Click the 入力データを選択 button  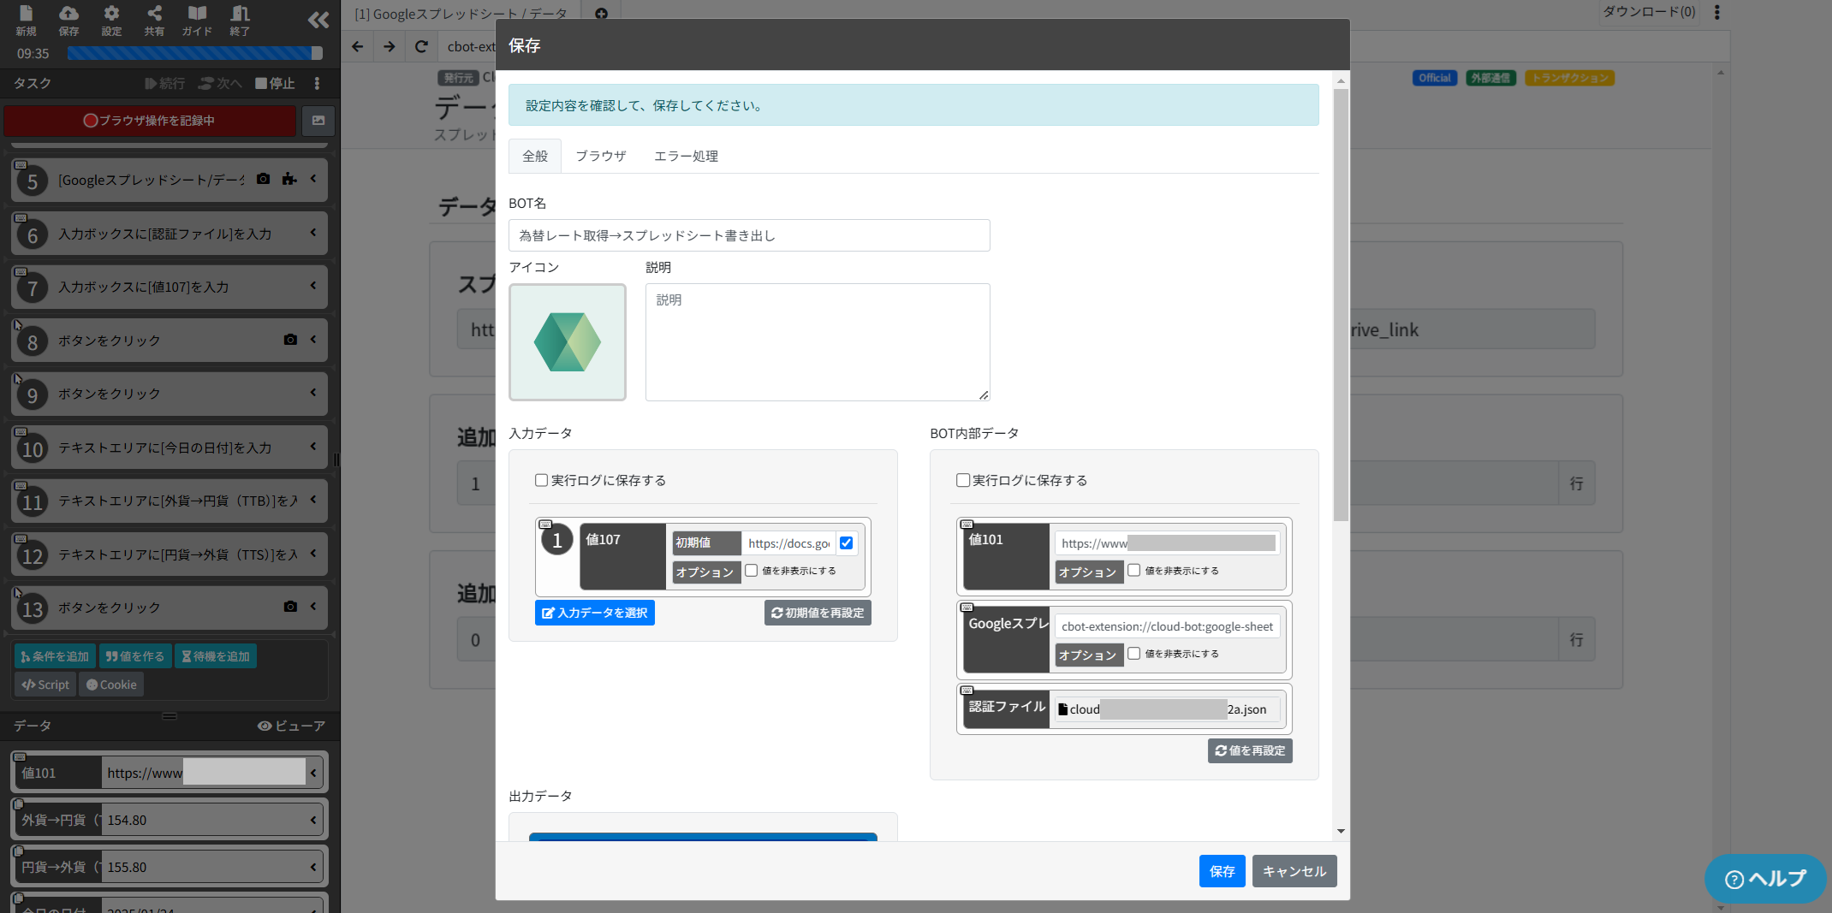(594, 613)
